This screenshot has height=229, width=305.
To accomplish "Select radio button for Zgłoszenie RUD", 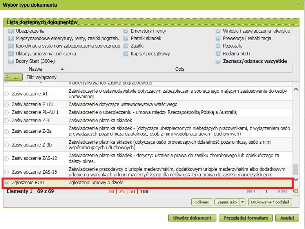I will [x=6, y=183].
